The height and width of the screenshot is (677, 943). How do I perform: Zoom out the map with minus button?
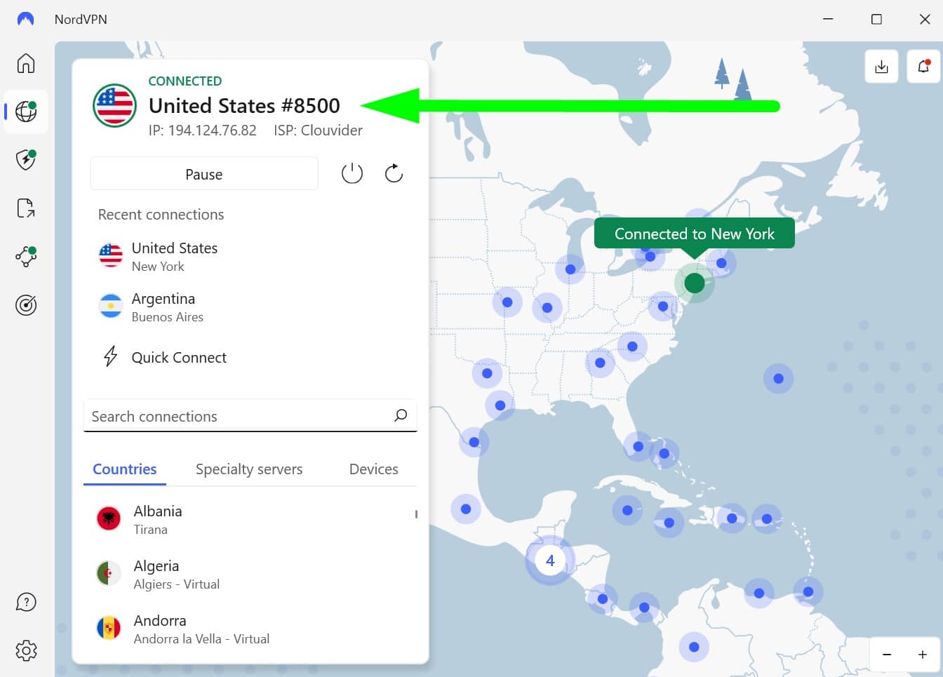(x=887, y=655)
